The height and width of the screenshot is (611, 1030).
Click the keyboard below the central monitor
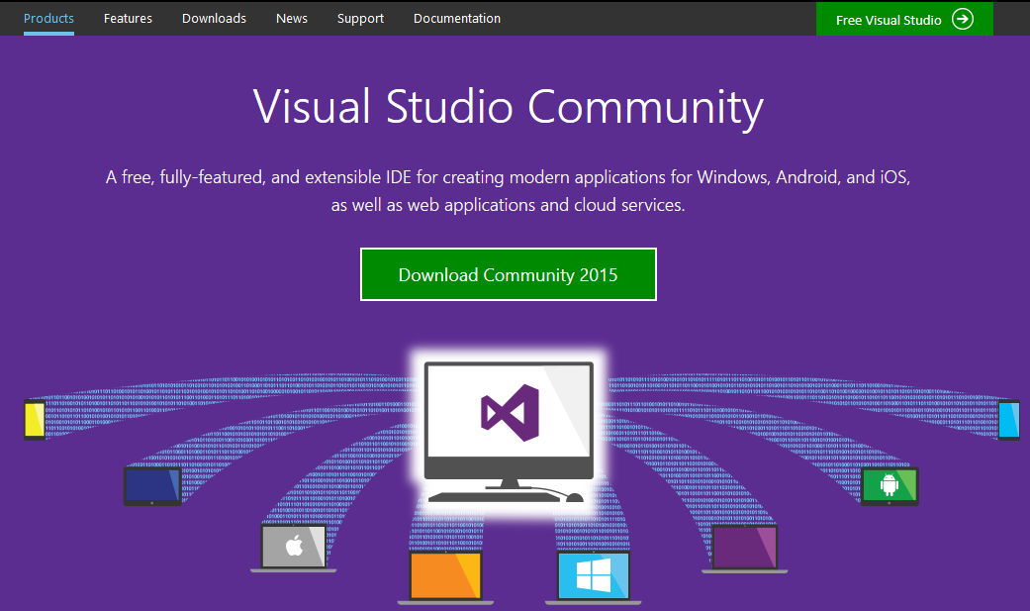click(493, 497)
